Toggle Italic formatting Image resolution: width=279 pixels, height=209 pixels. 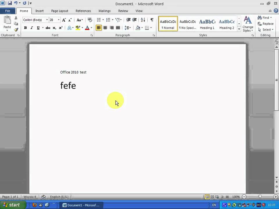tap(32, 28)
